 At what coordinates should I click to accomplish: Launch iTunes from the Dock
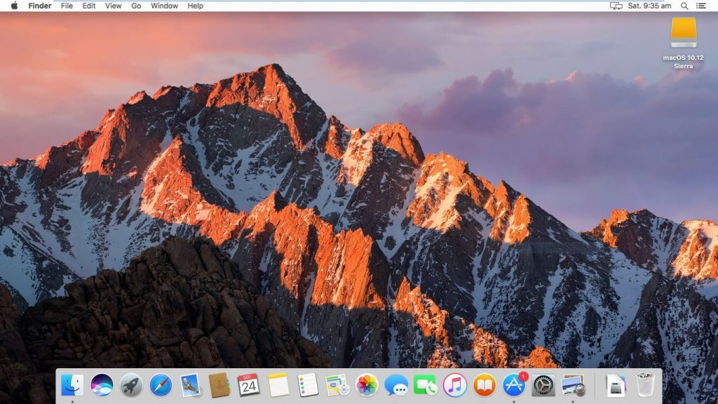pyautogui.click(x=454, y=384)
